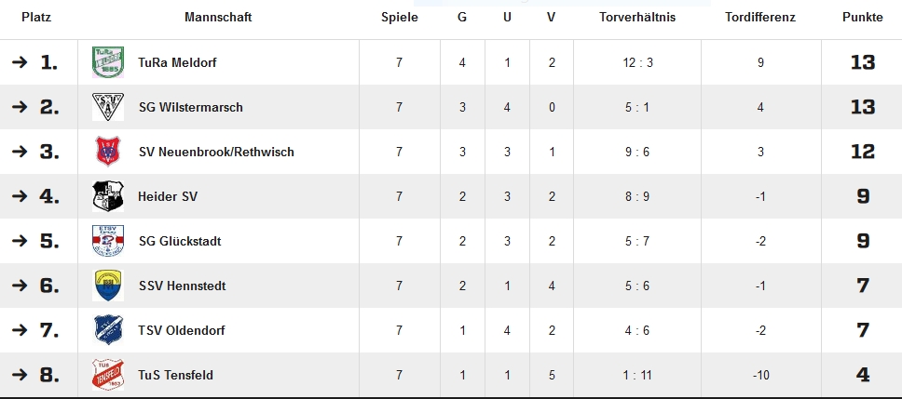
Task: Click the Torverhältnis column header
Action: [x=637, y=18]
